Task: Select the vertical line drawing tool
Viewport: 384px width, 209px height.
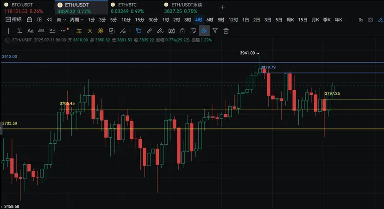Action: point(9,31)
